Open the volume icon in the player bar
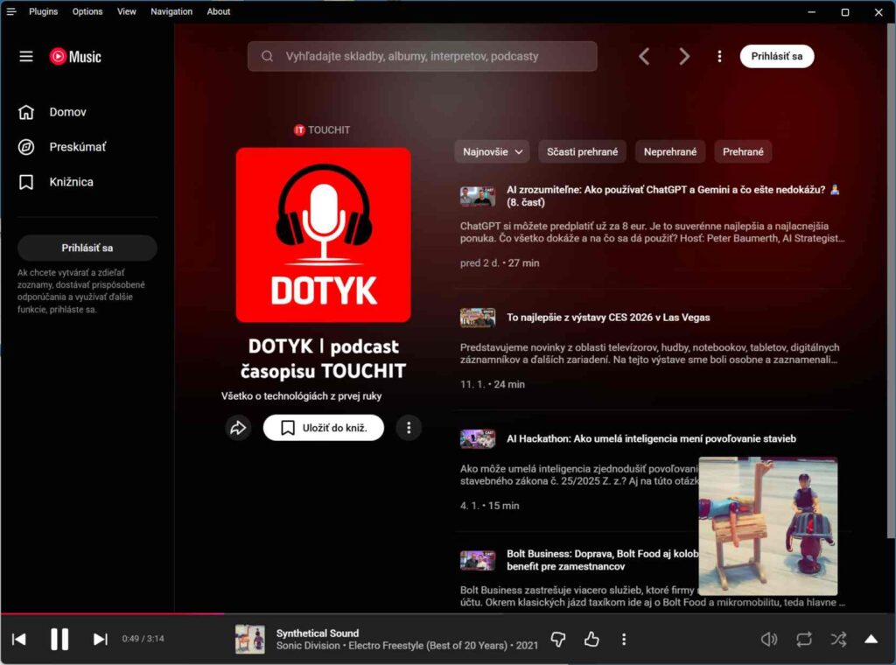This screenshot has height=665, width=896. (768, 639)
